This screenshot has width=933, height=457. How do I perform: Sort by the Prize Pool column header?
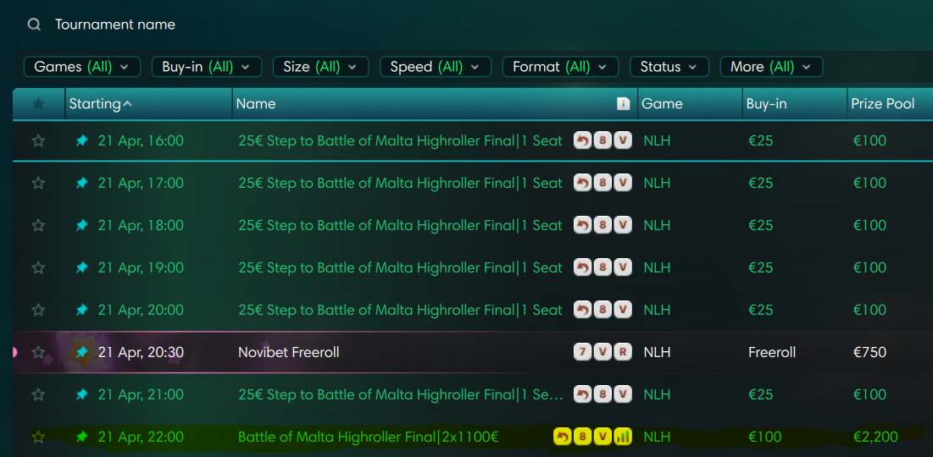click(x=882, y=104)
